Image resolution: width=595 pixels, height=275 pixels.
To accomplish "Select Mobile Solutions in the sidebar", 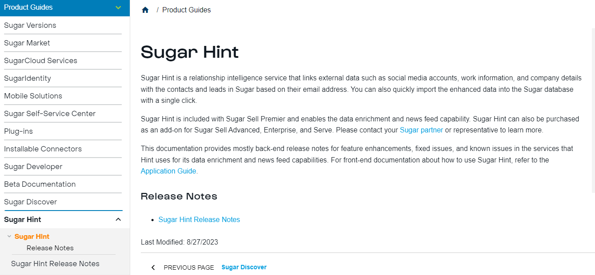I will tap(33, 96).
